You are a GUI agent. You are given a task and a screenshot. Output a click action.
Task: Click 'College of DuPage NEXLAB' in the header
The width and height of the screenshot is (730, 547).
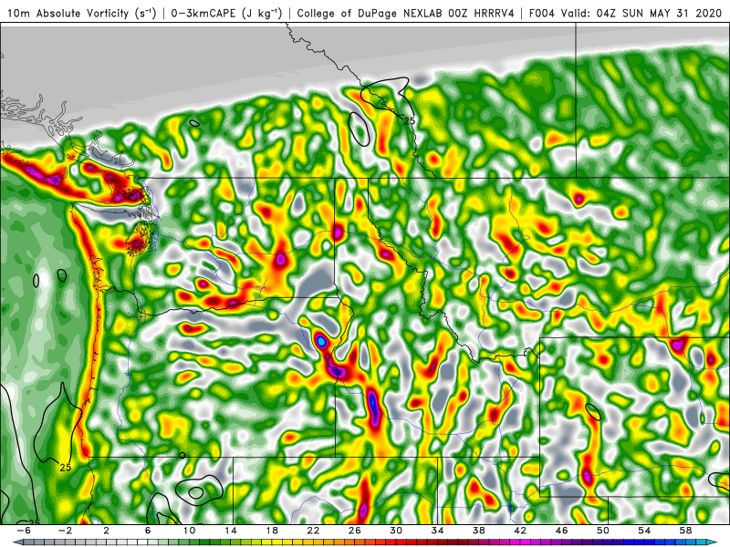370,14
